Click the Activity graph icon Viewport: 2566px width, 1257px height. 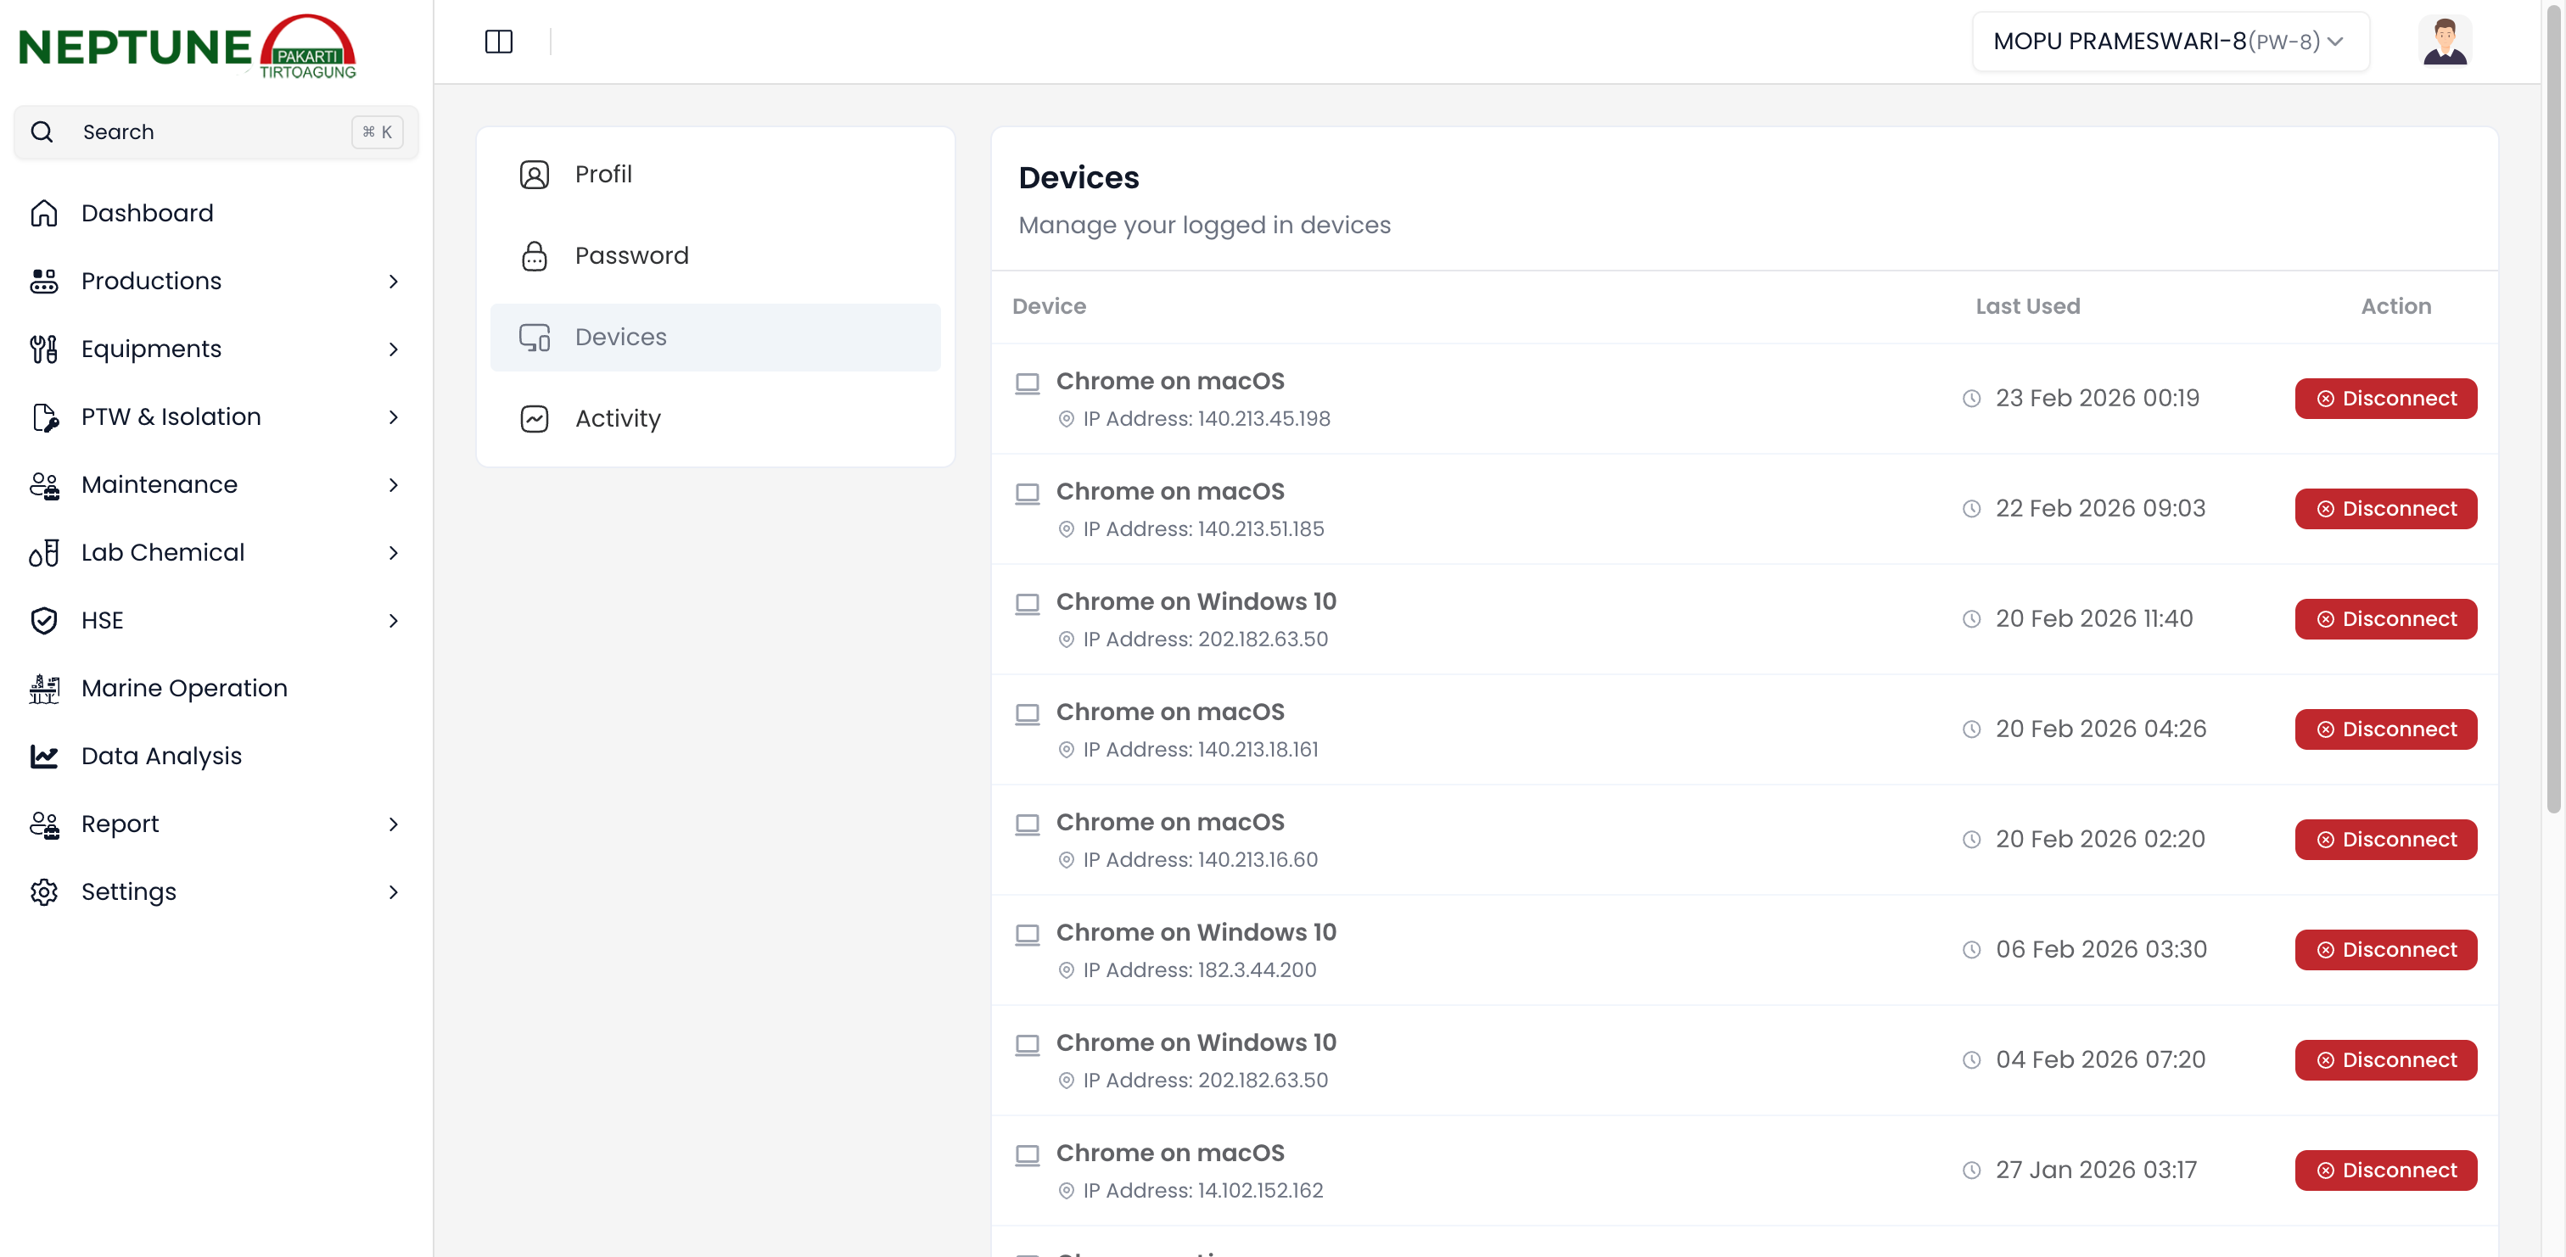click(x=534, y=418)
